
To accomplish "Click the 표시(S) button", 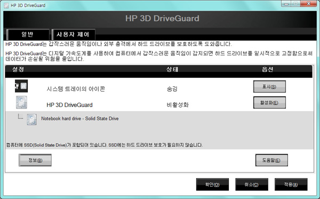I will click(269, 87).
